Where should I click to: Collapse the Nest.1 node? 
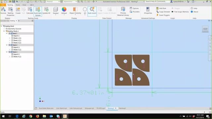coord(7,33)
